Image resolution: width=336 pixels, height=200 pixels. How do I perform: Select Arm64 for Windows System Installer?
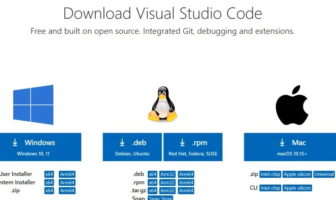67,182
